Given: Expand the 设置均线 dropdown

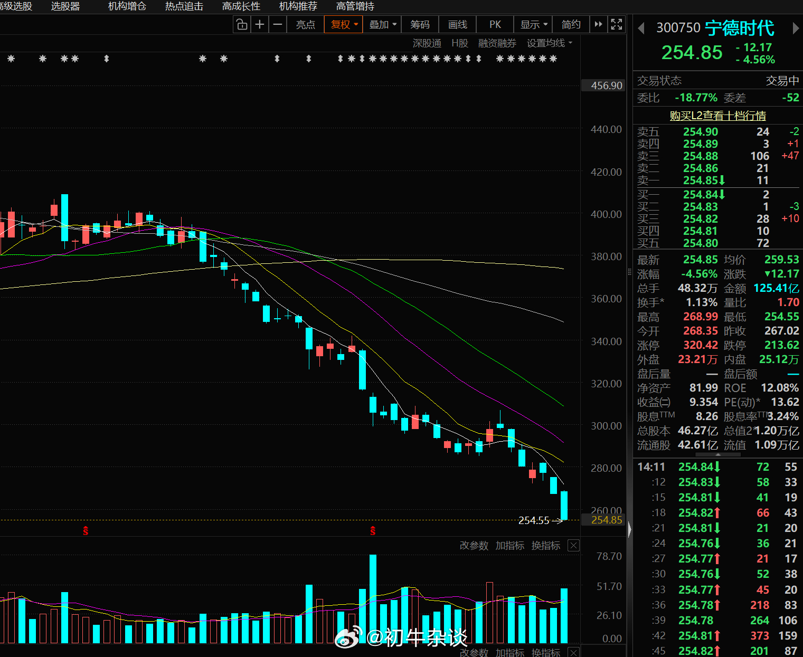Looking at the screenshot, I should click(549, 43).
